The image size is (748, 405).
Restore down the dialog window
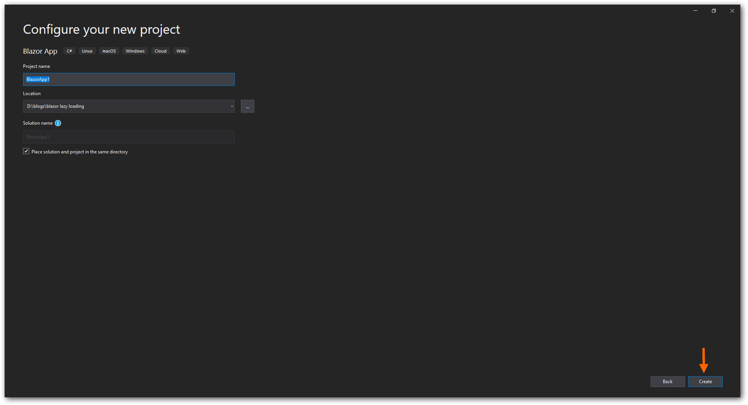coord(713,11)
